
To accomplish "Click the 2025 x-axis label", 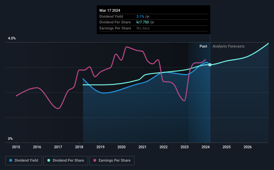I will point(227,147).
